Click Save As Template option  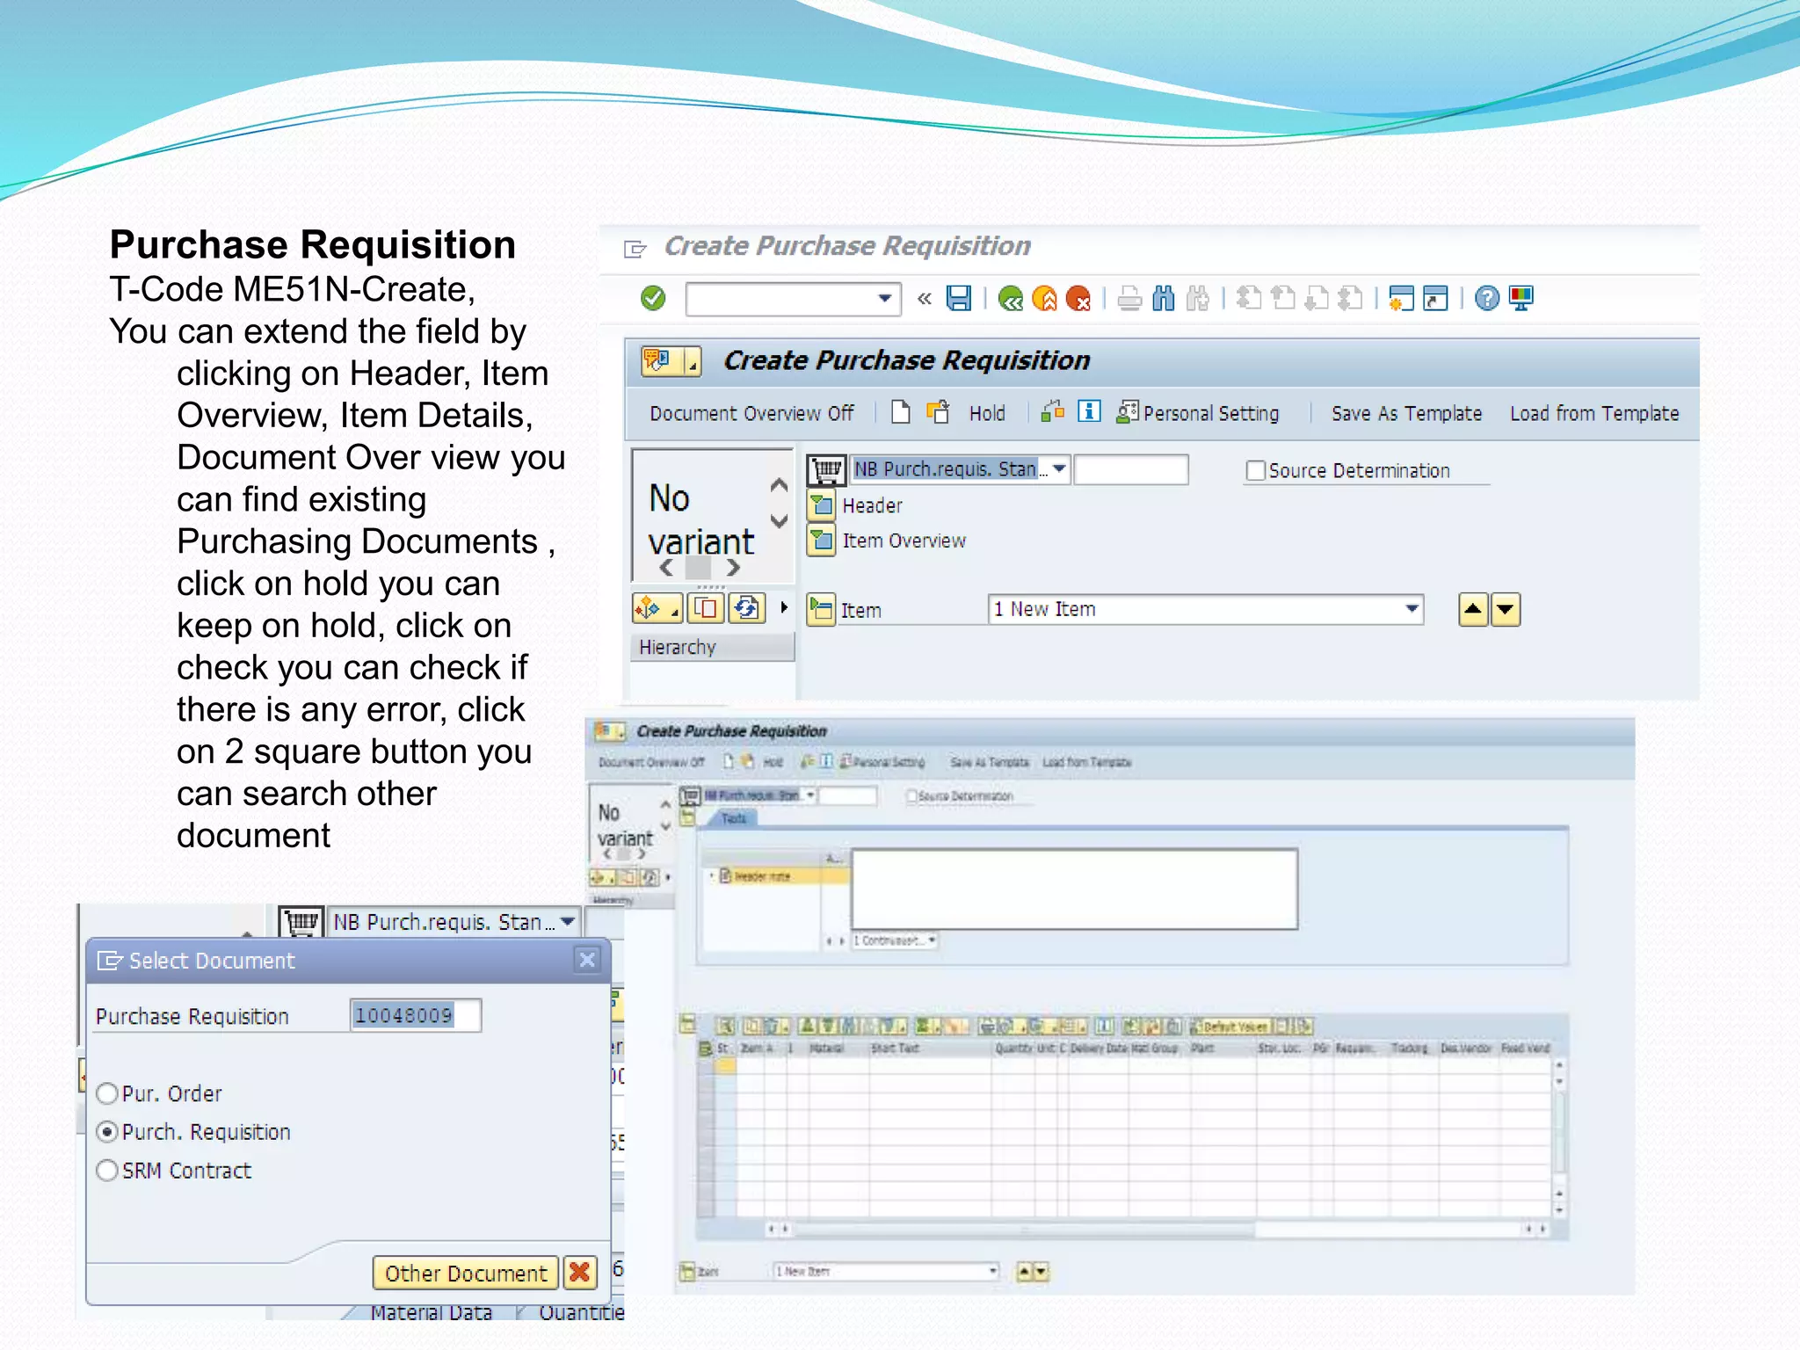pyautogui.click(x=1406, y=413)
